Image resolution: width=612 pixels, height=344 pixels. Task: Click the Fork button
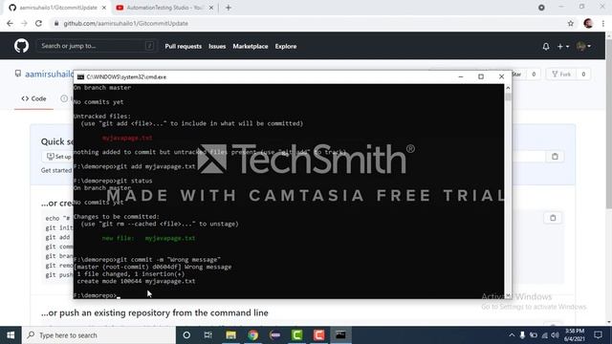click(x=561, y=75)
